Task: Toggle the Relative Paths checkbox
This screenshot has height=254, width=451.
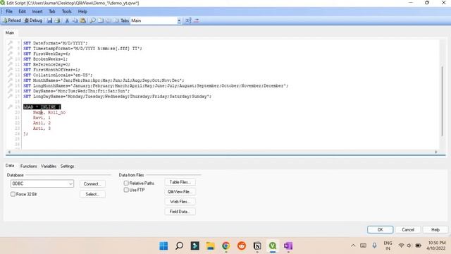Action: pyautogui.click(x=126, y=183)
